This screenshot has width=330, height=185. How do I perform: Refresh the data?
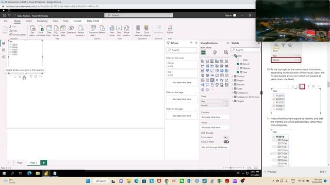[x=102, y=30]
